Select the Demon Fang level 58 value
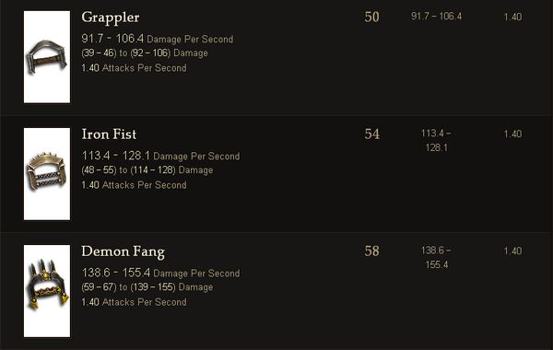This screenshot has height=350, width=553. (371, 251)
